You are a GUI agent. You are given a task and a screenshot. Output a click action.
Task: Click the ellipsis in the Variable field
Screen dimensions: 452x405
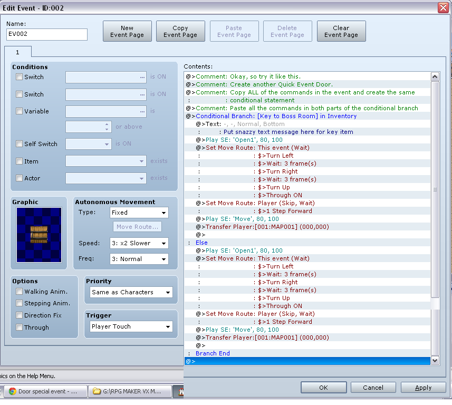click(142, 111)
